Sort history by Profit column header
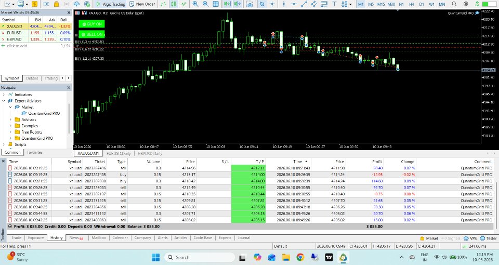Image resolution: width=499 pixels, height=265 pixels. [x=377, y=162]
